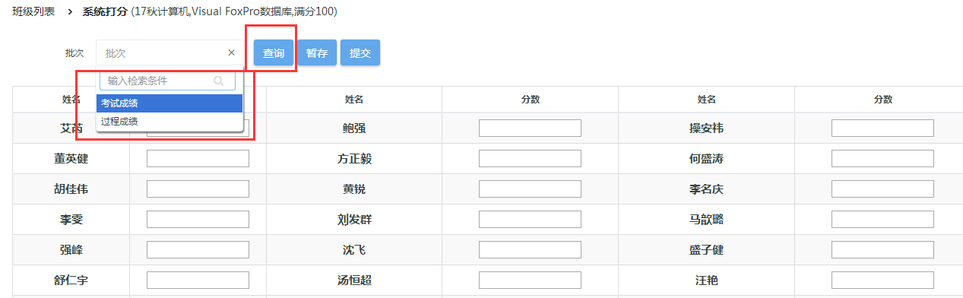The image size is (963, 298).
Task: Focus the 输入检索条件 search field
Action: pyautogui.click(x=168, y=81)
